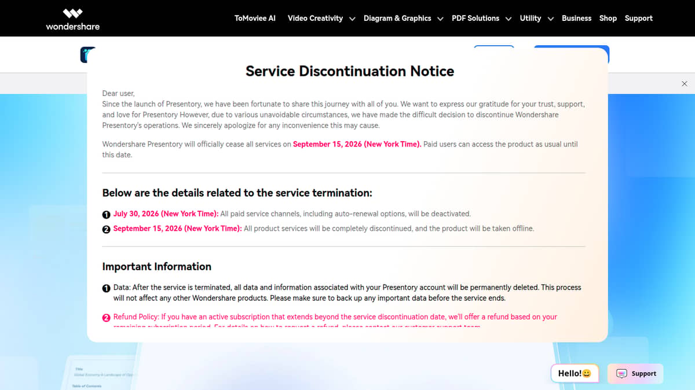Expand Diagram & Graphics chevron arrow
The height and width of the screenshot is (390, 695).
click(x=440, y=19)
